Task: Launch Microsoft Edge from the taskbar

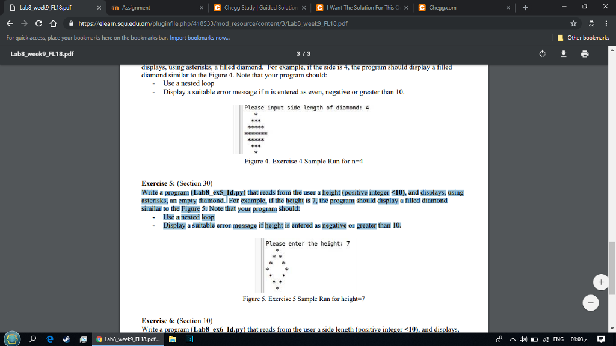Action: coord(49,339)
